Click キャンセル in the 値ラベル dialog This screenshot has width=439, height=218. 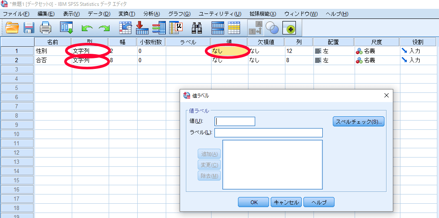[x=286, y=202]
